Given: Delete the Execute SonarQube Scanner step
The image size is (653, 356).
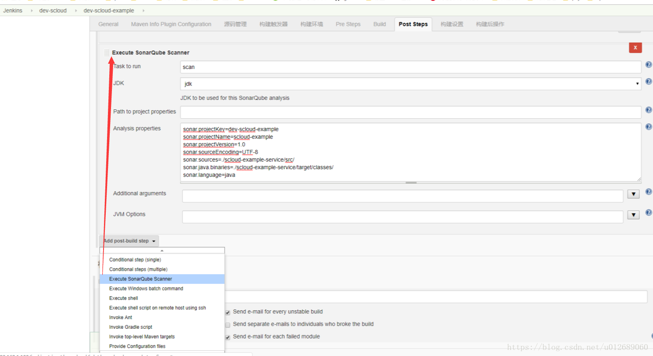Looking at the screenshot, I should (635, 47).
